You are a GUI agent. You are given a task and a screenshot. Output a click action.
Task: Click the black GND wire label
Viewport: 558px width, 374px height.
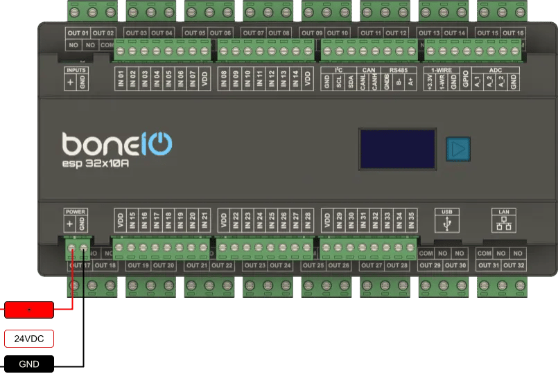click(x=29, y=364)
